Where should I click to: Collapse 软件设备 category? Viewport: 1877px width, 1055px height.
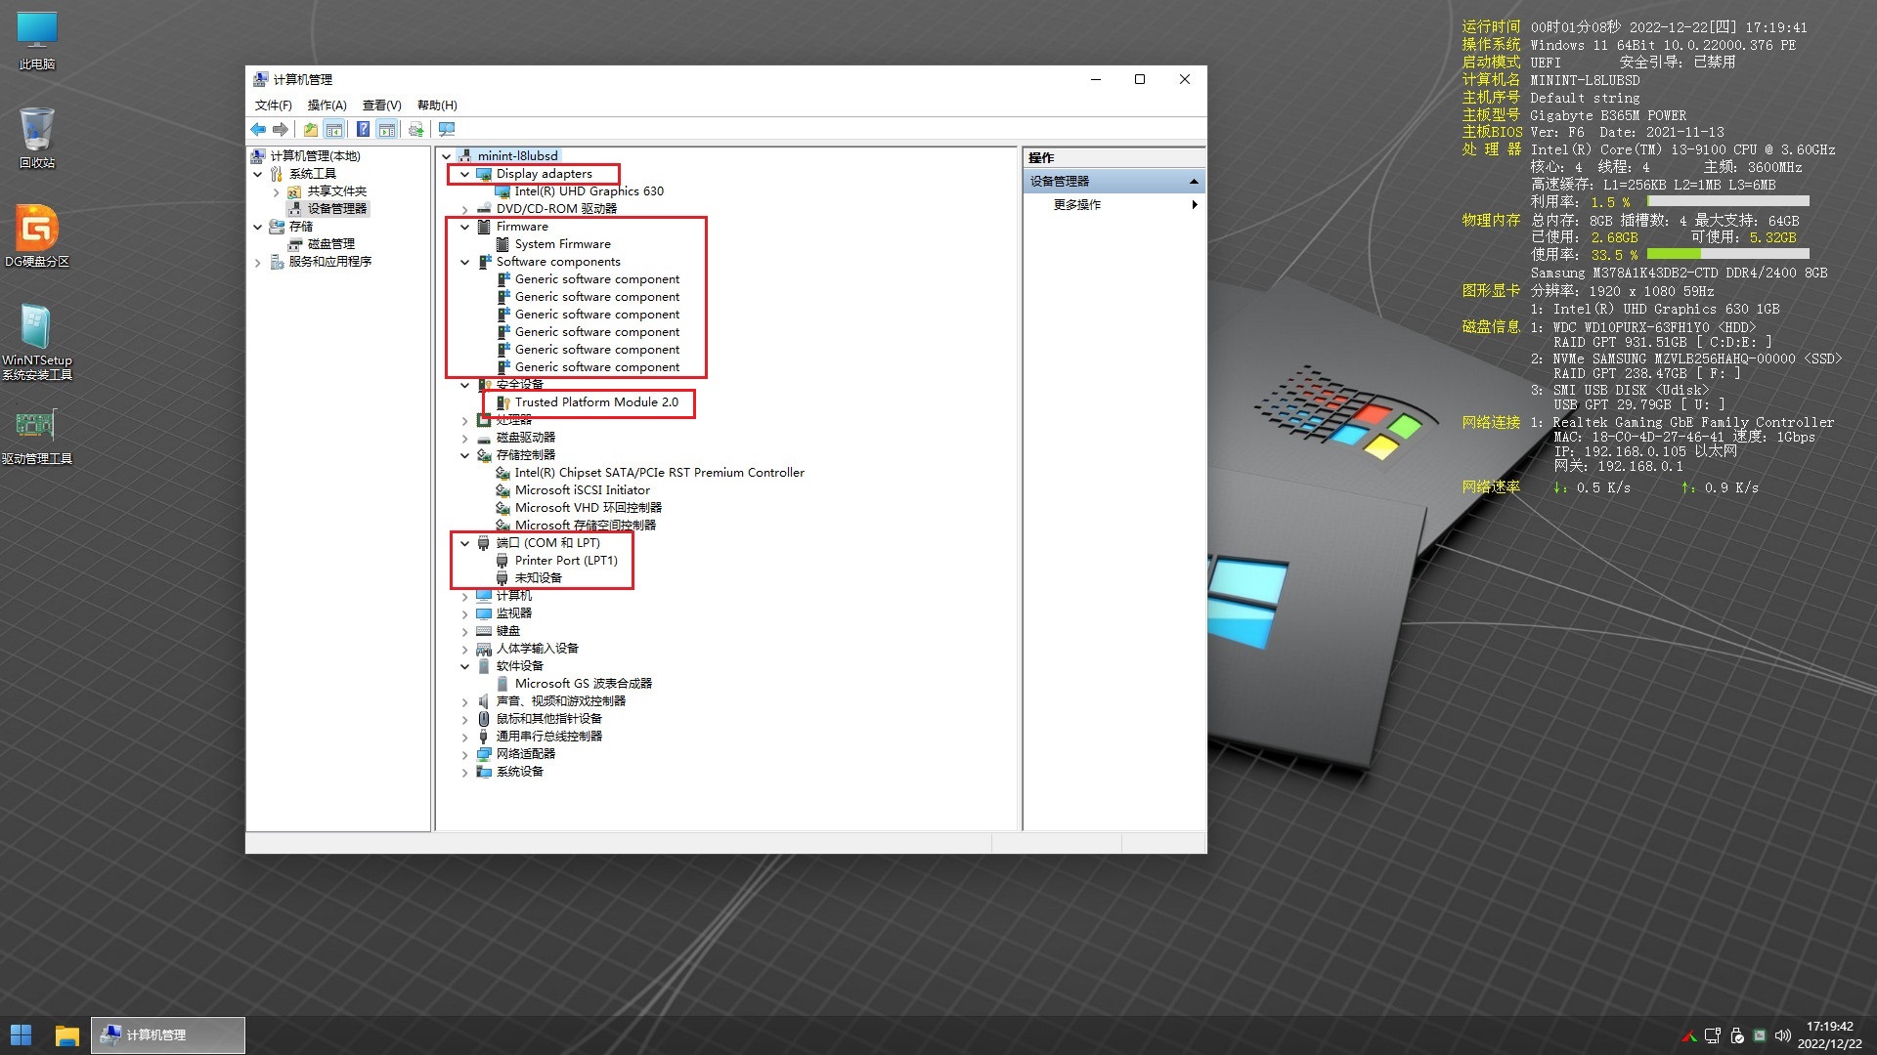pyautogui.click(x=465, y=666)
